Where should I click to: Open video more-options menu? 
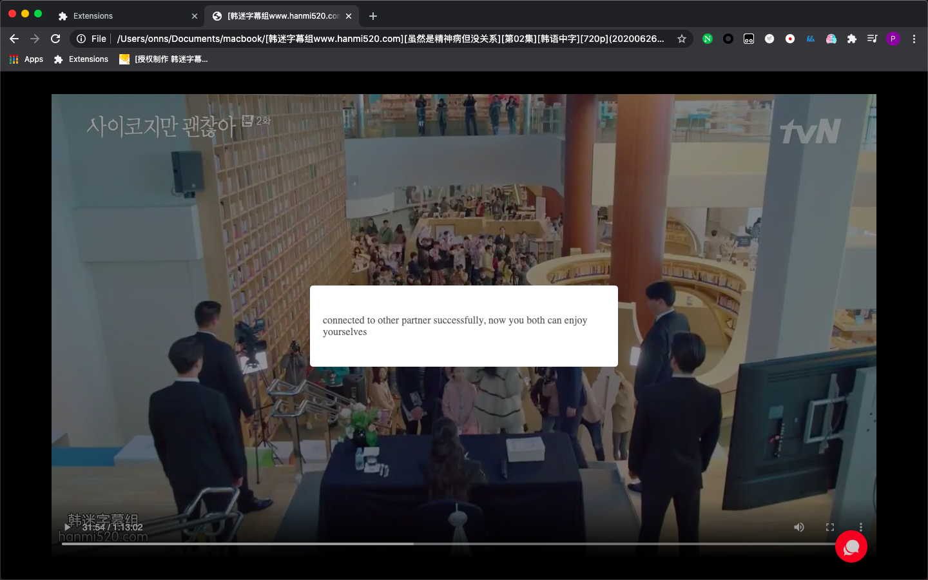tap(861, 527)
